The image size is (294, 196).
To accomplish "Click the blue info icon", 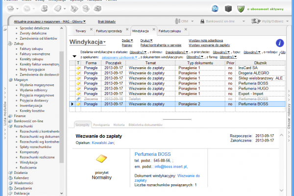I will tap(280, 43).
